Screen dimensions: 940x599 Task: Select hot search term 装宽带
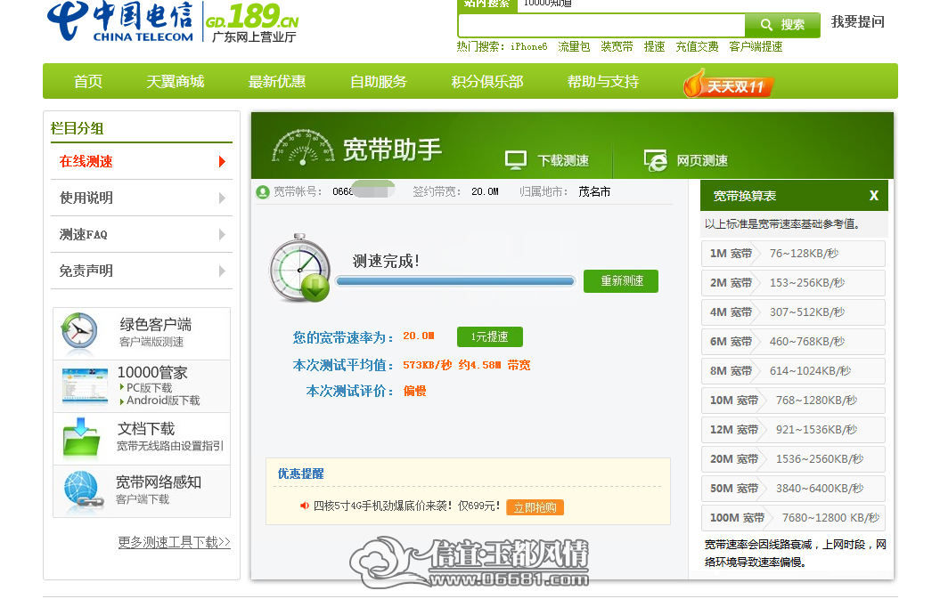[617, 46]
